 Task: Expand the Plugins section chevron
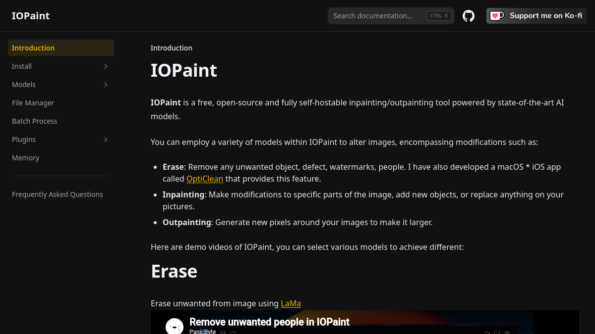[x=106, y=140]
